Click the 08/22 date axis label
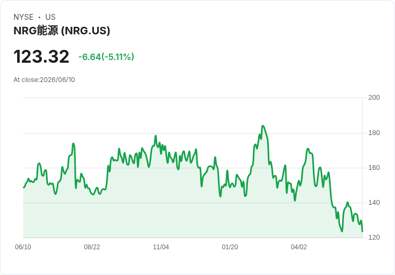Viewport: 395px width, 275px height. [x=92, y=247]
